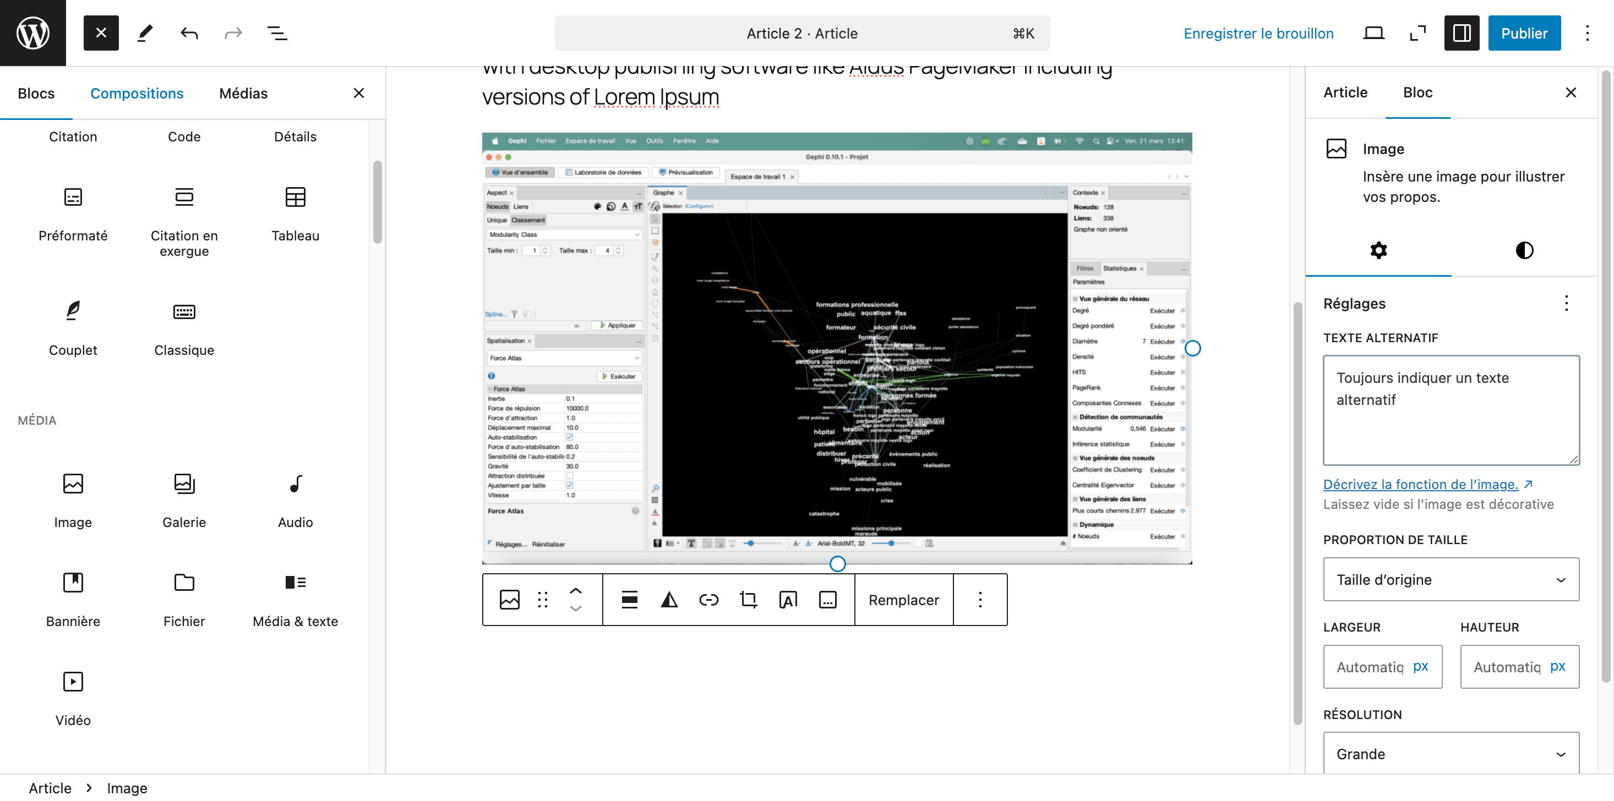The width and height of the screenshot is (1614, 801).
Task: Click the align button in block toolbar
Action: 629,599
